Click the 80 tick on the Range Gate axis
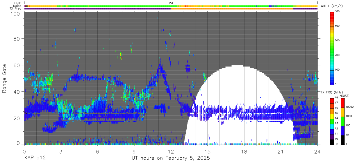This screenshot has width=357, height=164. click(x=17, y=38)
